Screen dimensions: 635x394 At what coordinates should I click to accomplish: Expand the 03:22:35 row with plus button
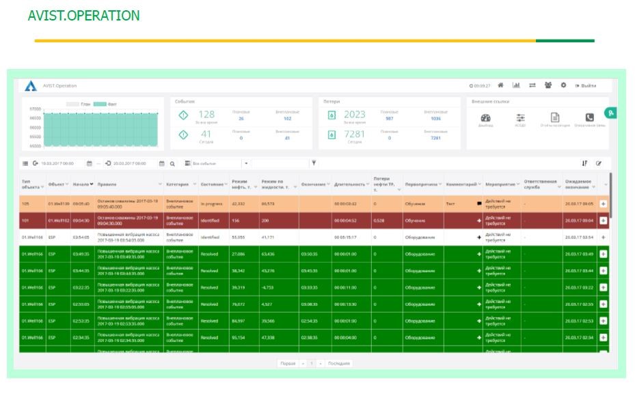(x=603, y=287)
